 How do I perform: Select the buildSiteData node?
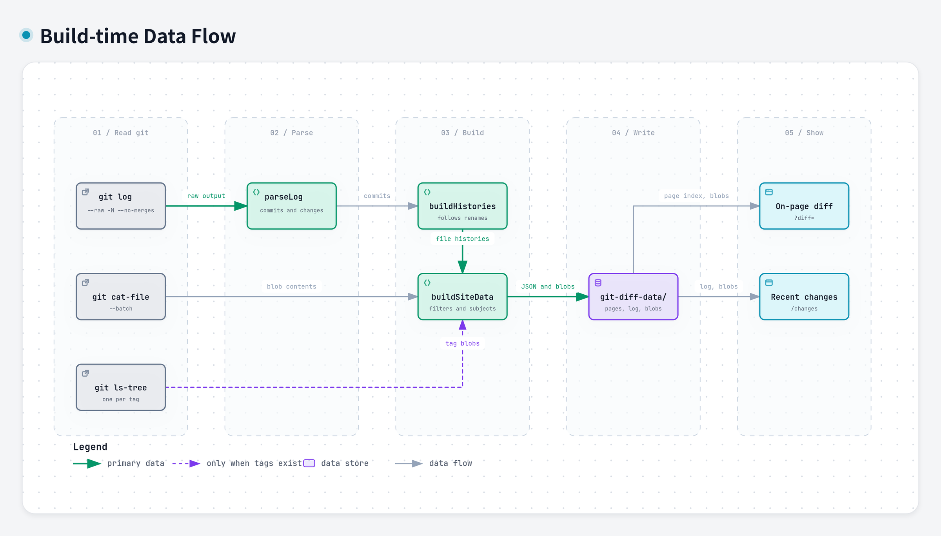click(x=463, y=297)
